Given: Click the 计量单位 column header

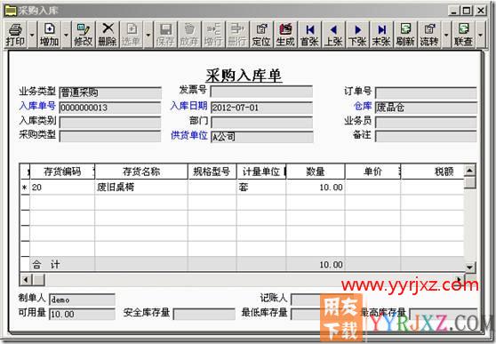Looking at the screenshot, I should (261, 172).
